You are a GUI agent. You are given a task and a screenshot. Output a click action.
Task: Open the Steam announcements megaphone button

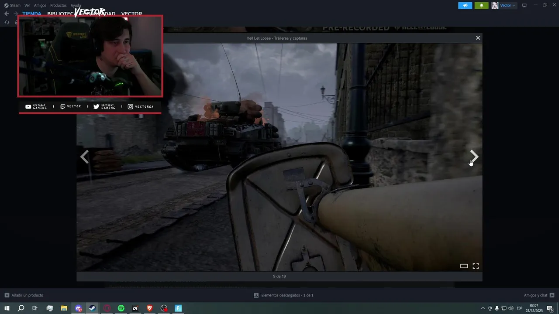465,5
